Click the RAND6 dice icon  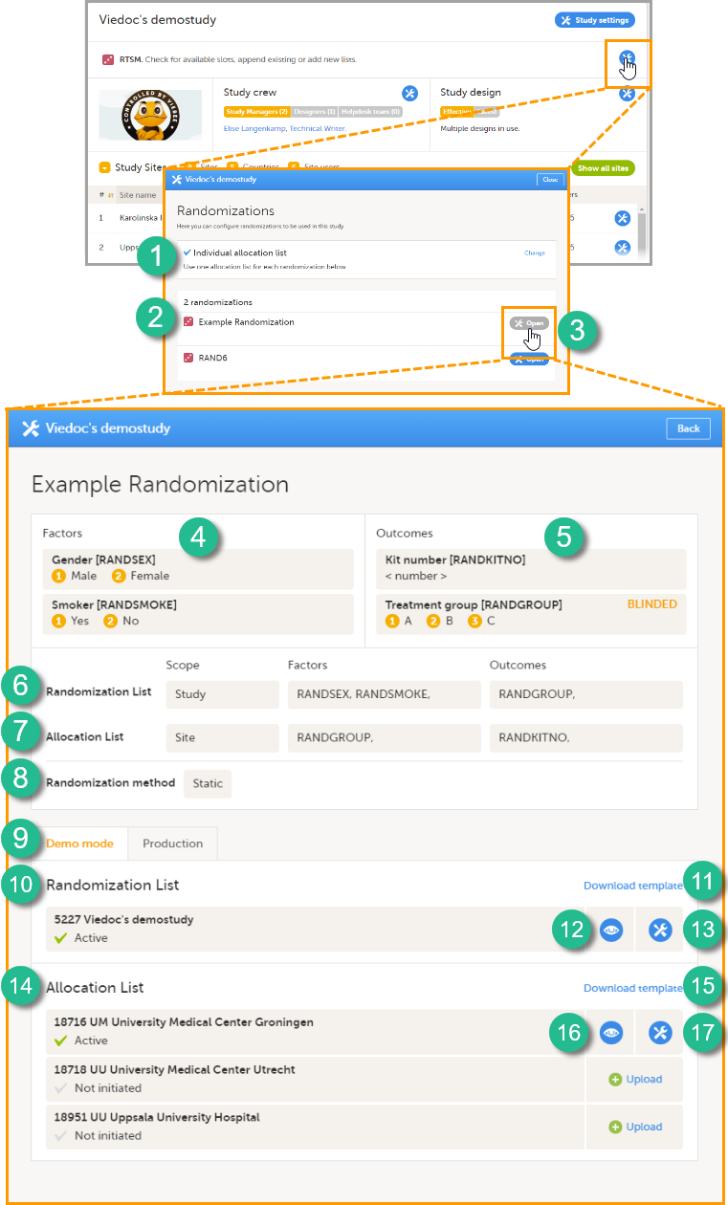188,358
